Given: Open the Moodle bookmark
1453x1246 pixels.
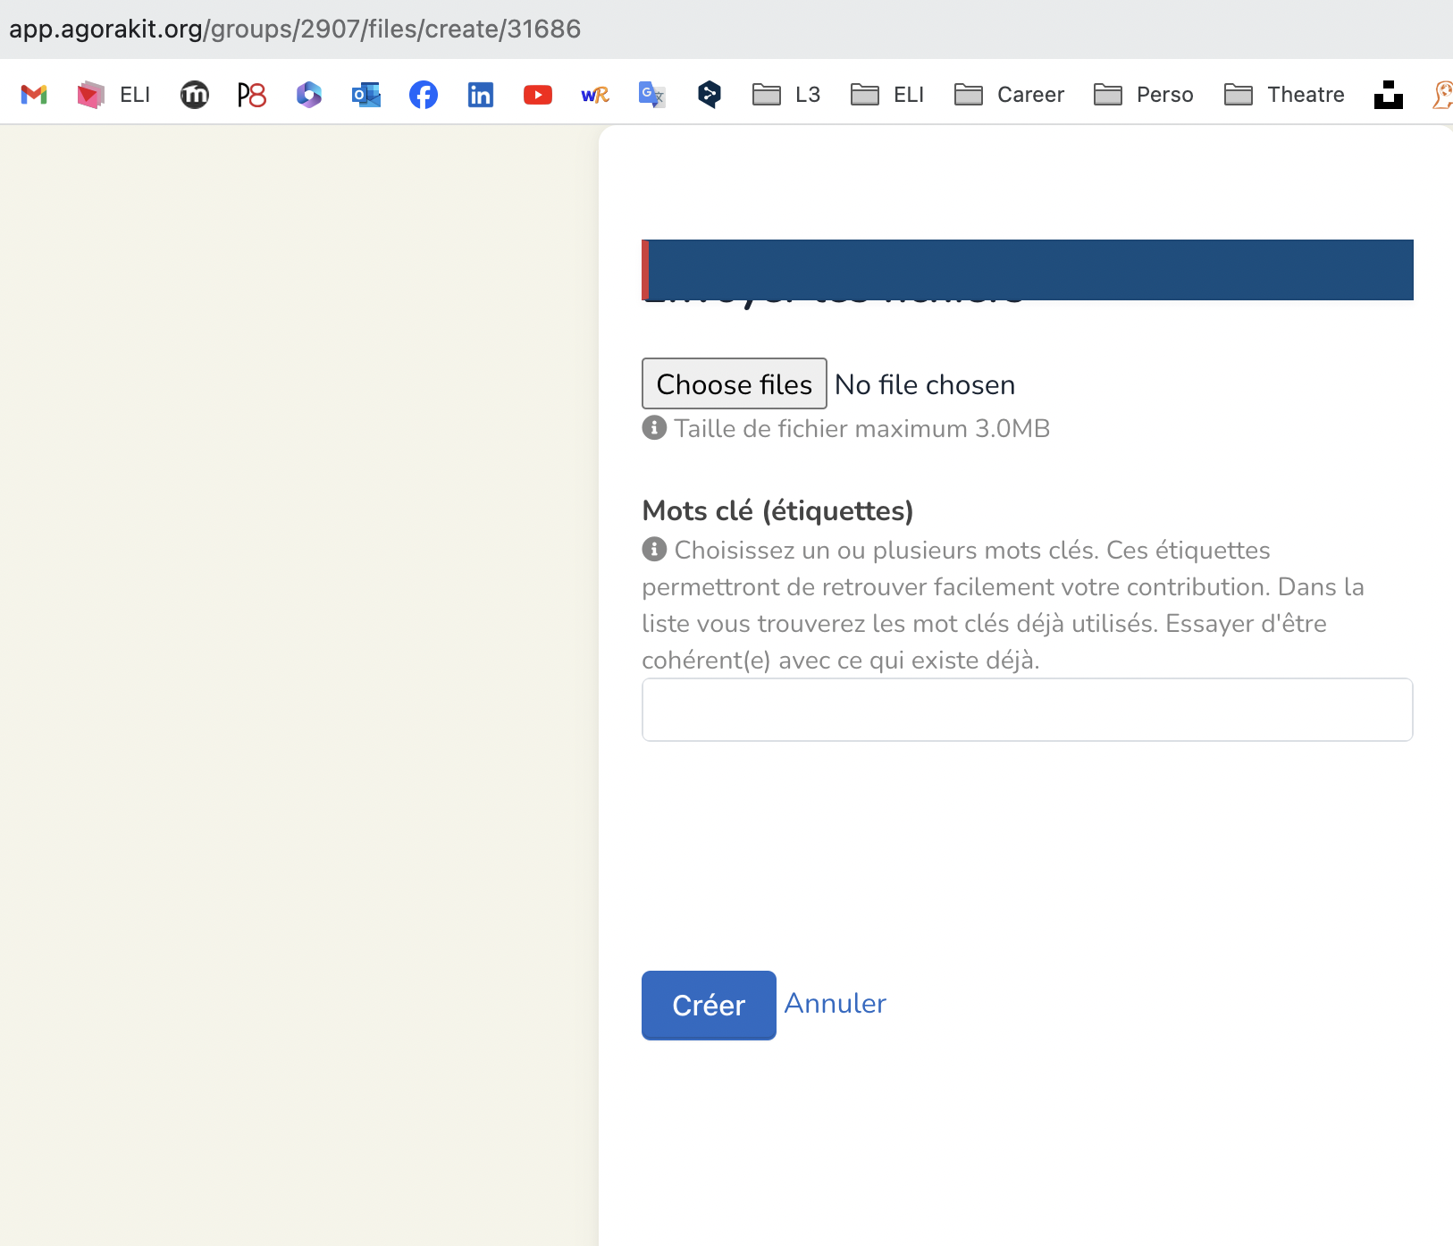Looking at the screenshot, I should 194,94.
